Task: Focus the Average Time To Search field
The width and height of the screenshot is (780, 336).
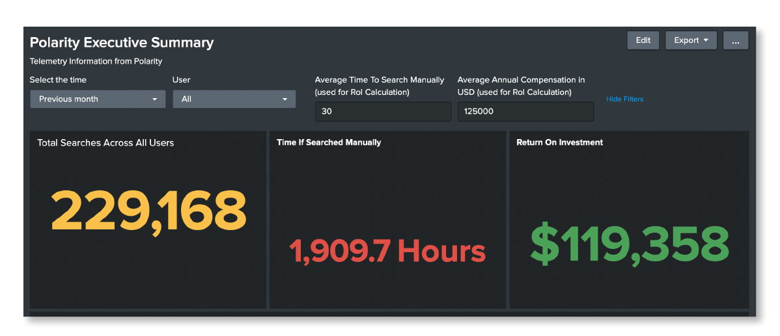Action: tap(383, 112)
